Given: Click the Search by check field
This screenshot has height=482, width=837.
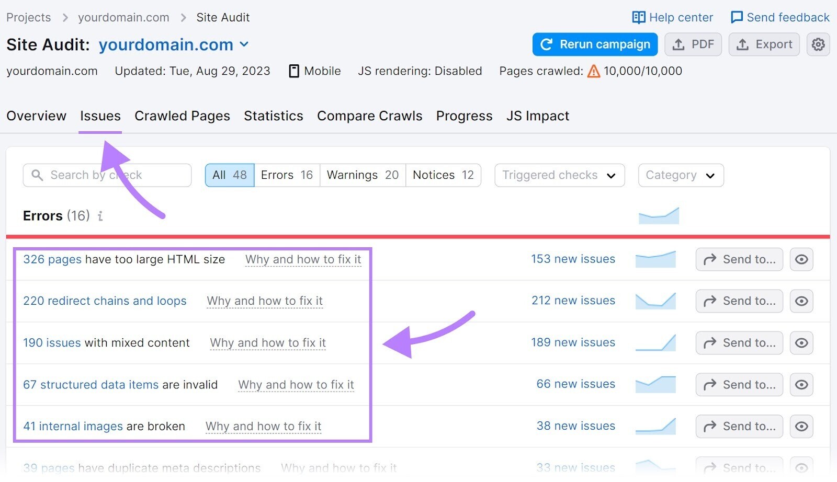Looking at the screenshot, I should (105, 175).
